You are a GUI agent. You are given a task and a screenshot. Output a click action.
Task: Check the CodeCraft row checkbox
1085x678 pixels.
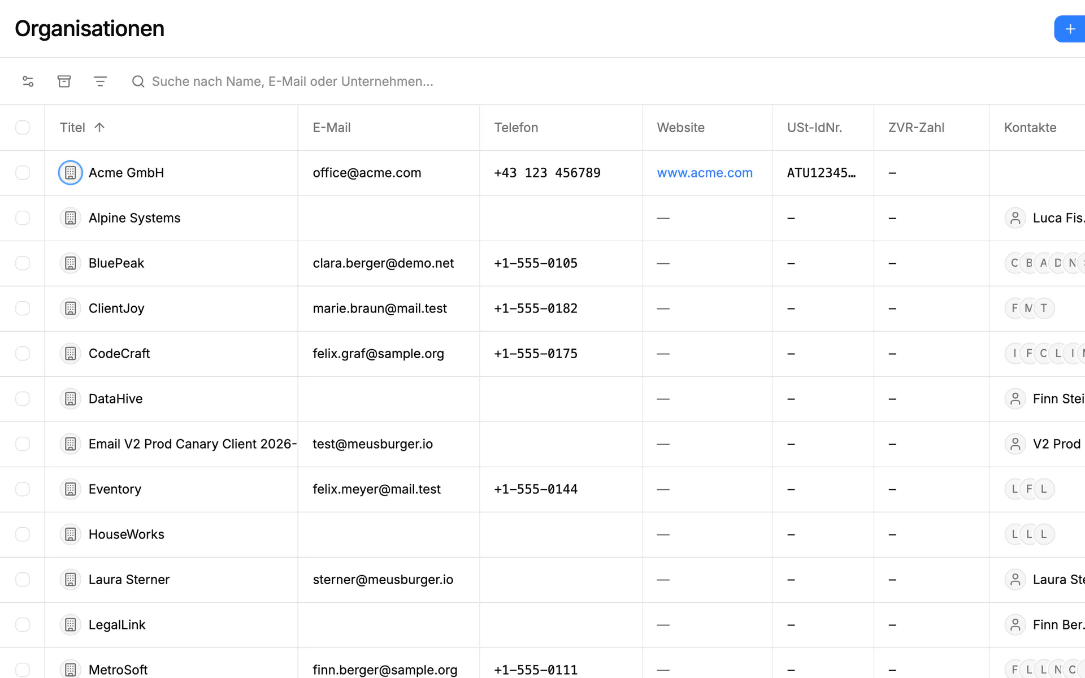point(23,354)
